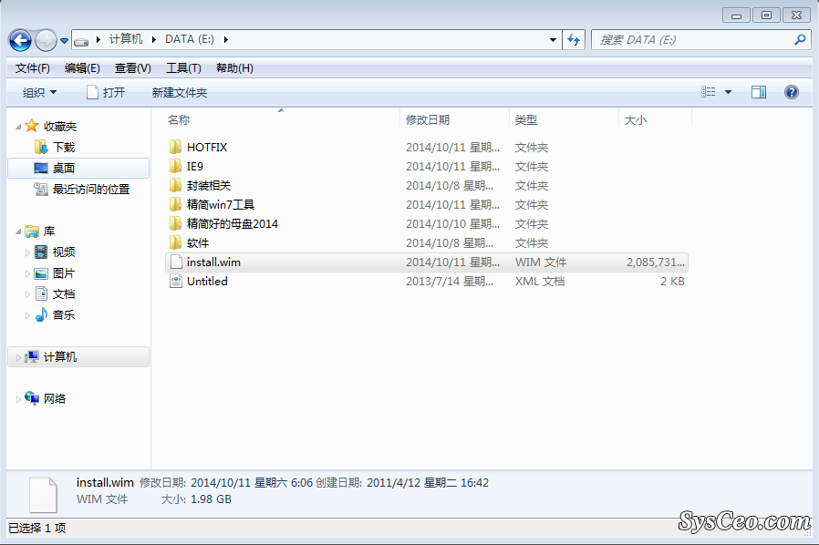This screenshot has width=819, height=545.
Task: Open the 工具(T) menu
Action: [x=183, y=68]
